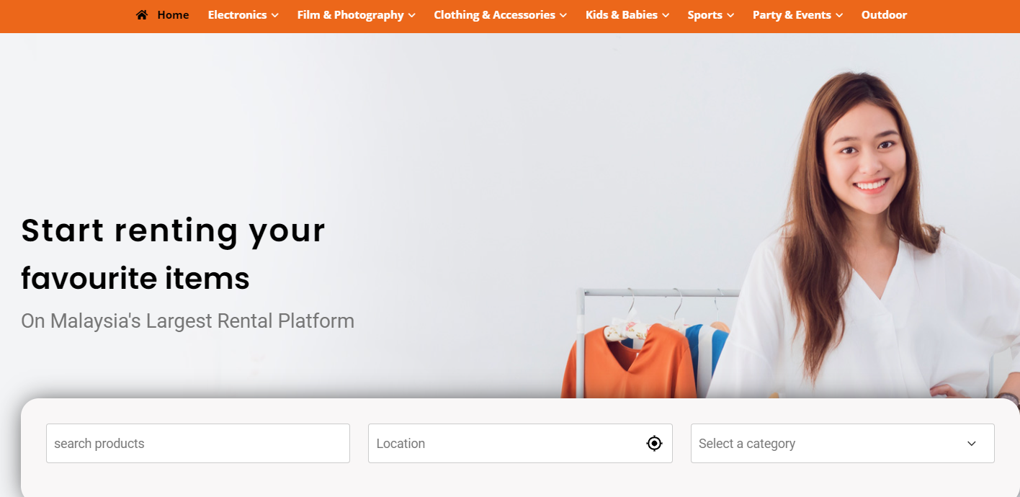This screenshot has height=497, width=1020.
Task: Click the category dropdown arrow
Action: (972, 444)
